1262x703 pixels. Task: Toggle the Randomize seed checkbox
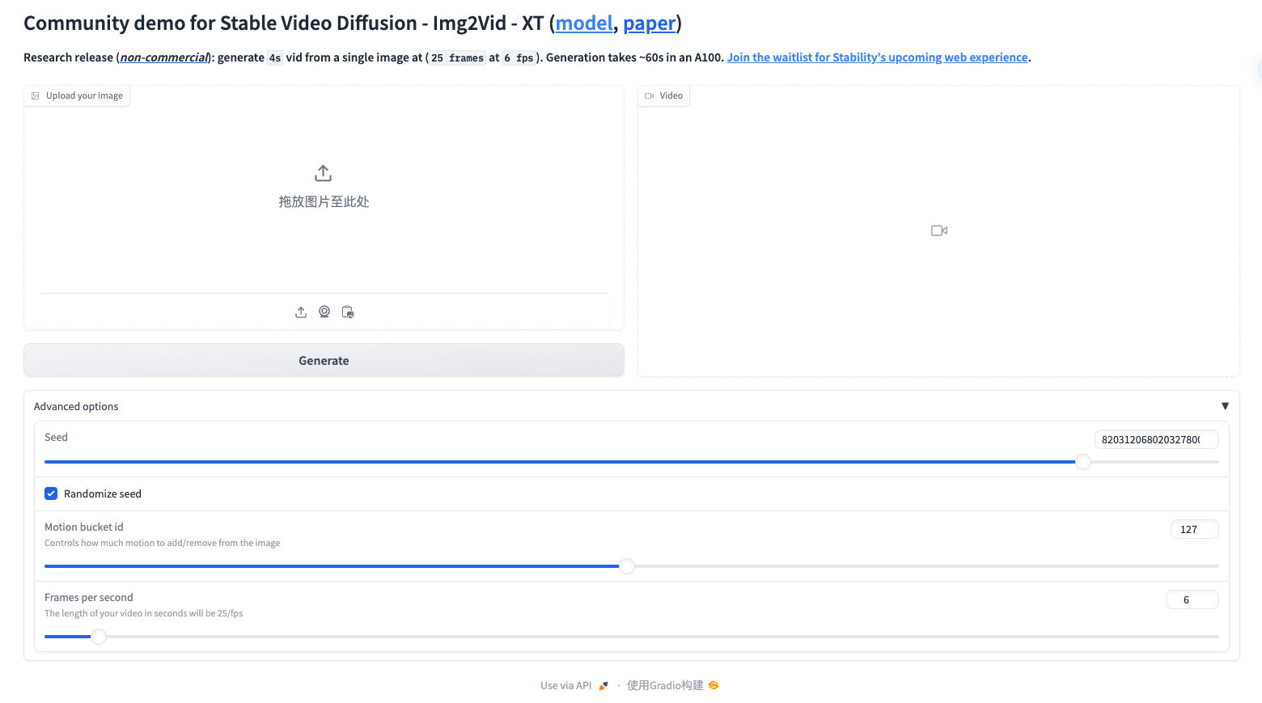51,493
